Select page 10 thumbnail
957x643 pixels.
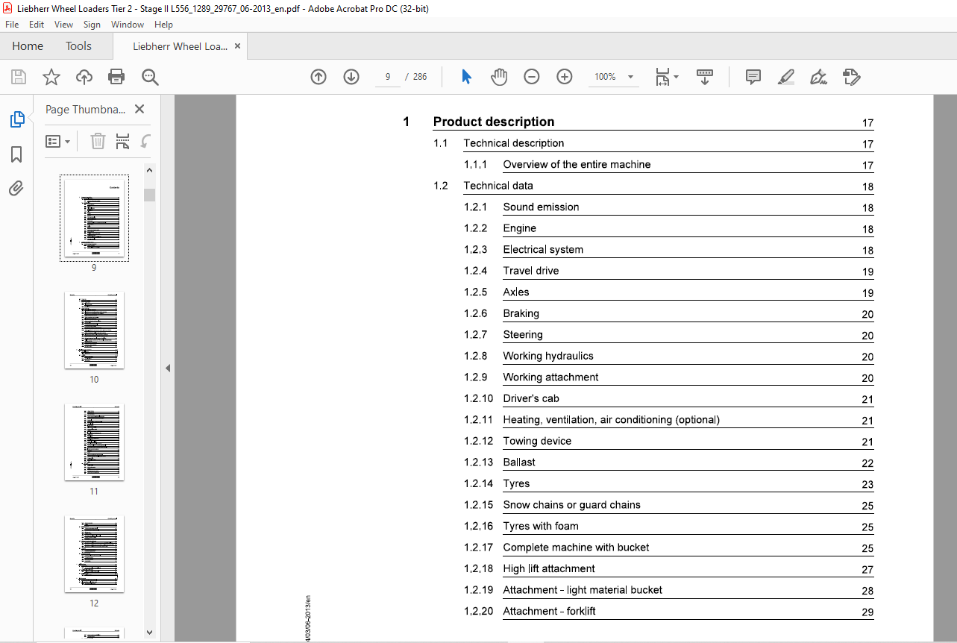point(94,330)
